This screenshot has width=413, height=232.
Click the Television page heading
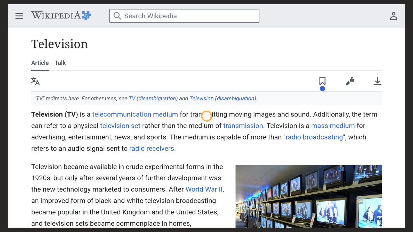60,44
